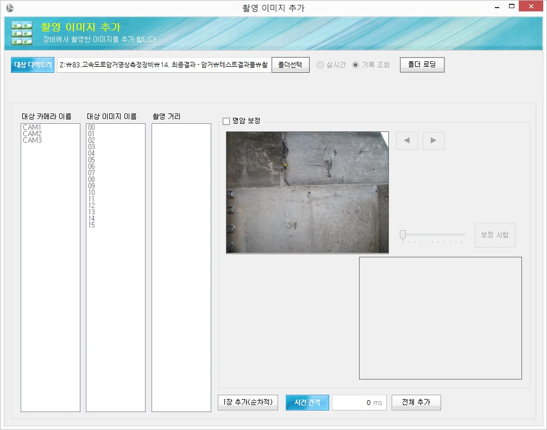
Task: Click the 보정 시험 button
Action: coord(495,235)
